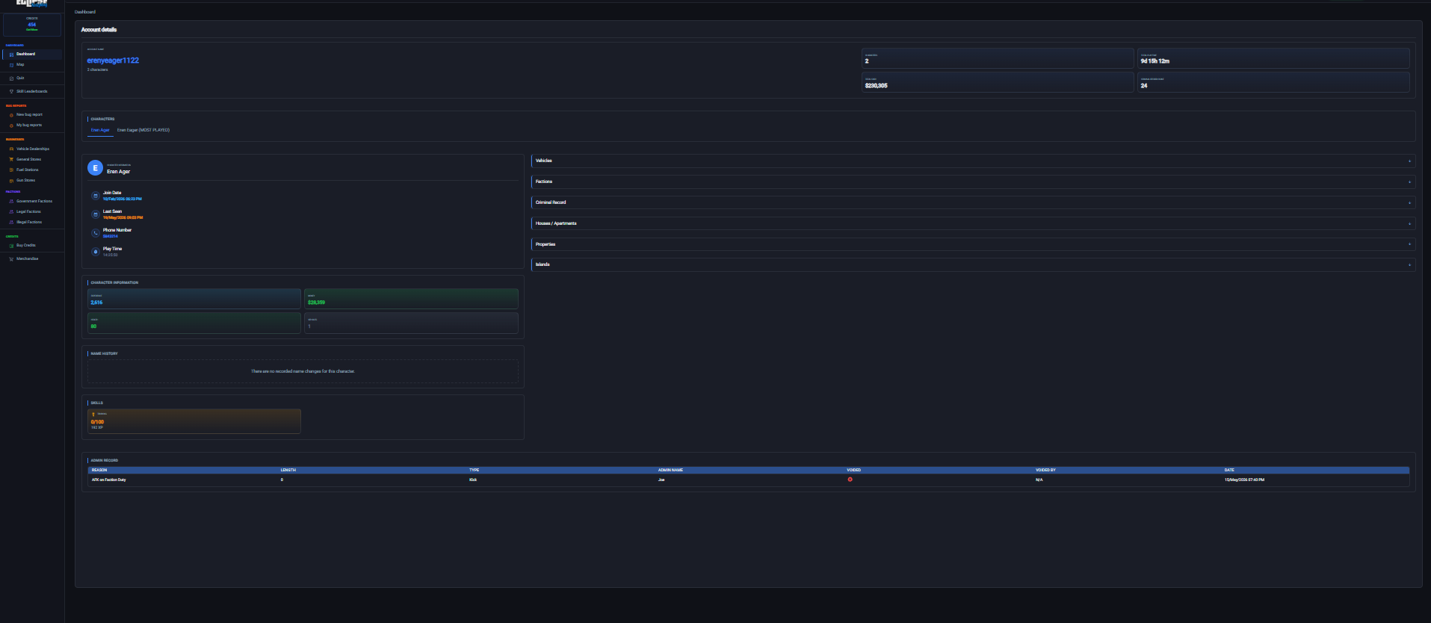Click the $28,359 money card
Screen dimensions: 1431x623
point(411,299)
